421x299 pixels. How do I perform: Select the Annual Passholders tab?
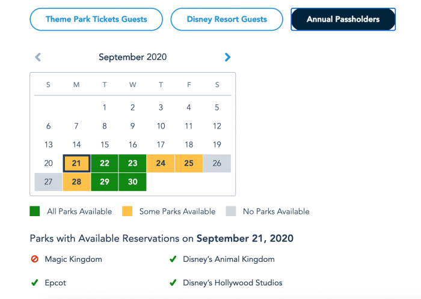[x=343, y=19]
